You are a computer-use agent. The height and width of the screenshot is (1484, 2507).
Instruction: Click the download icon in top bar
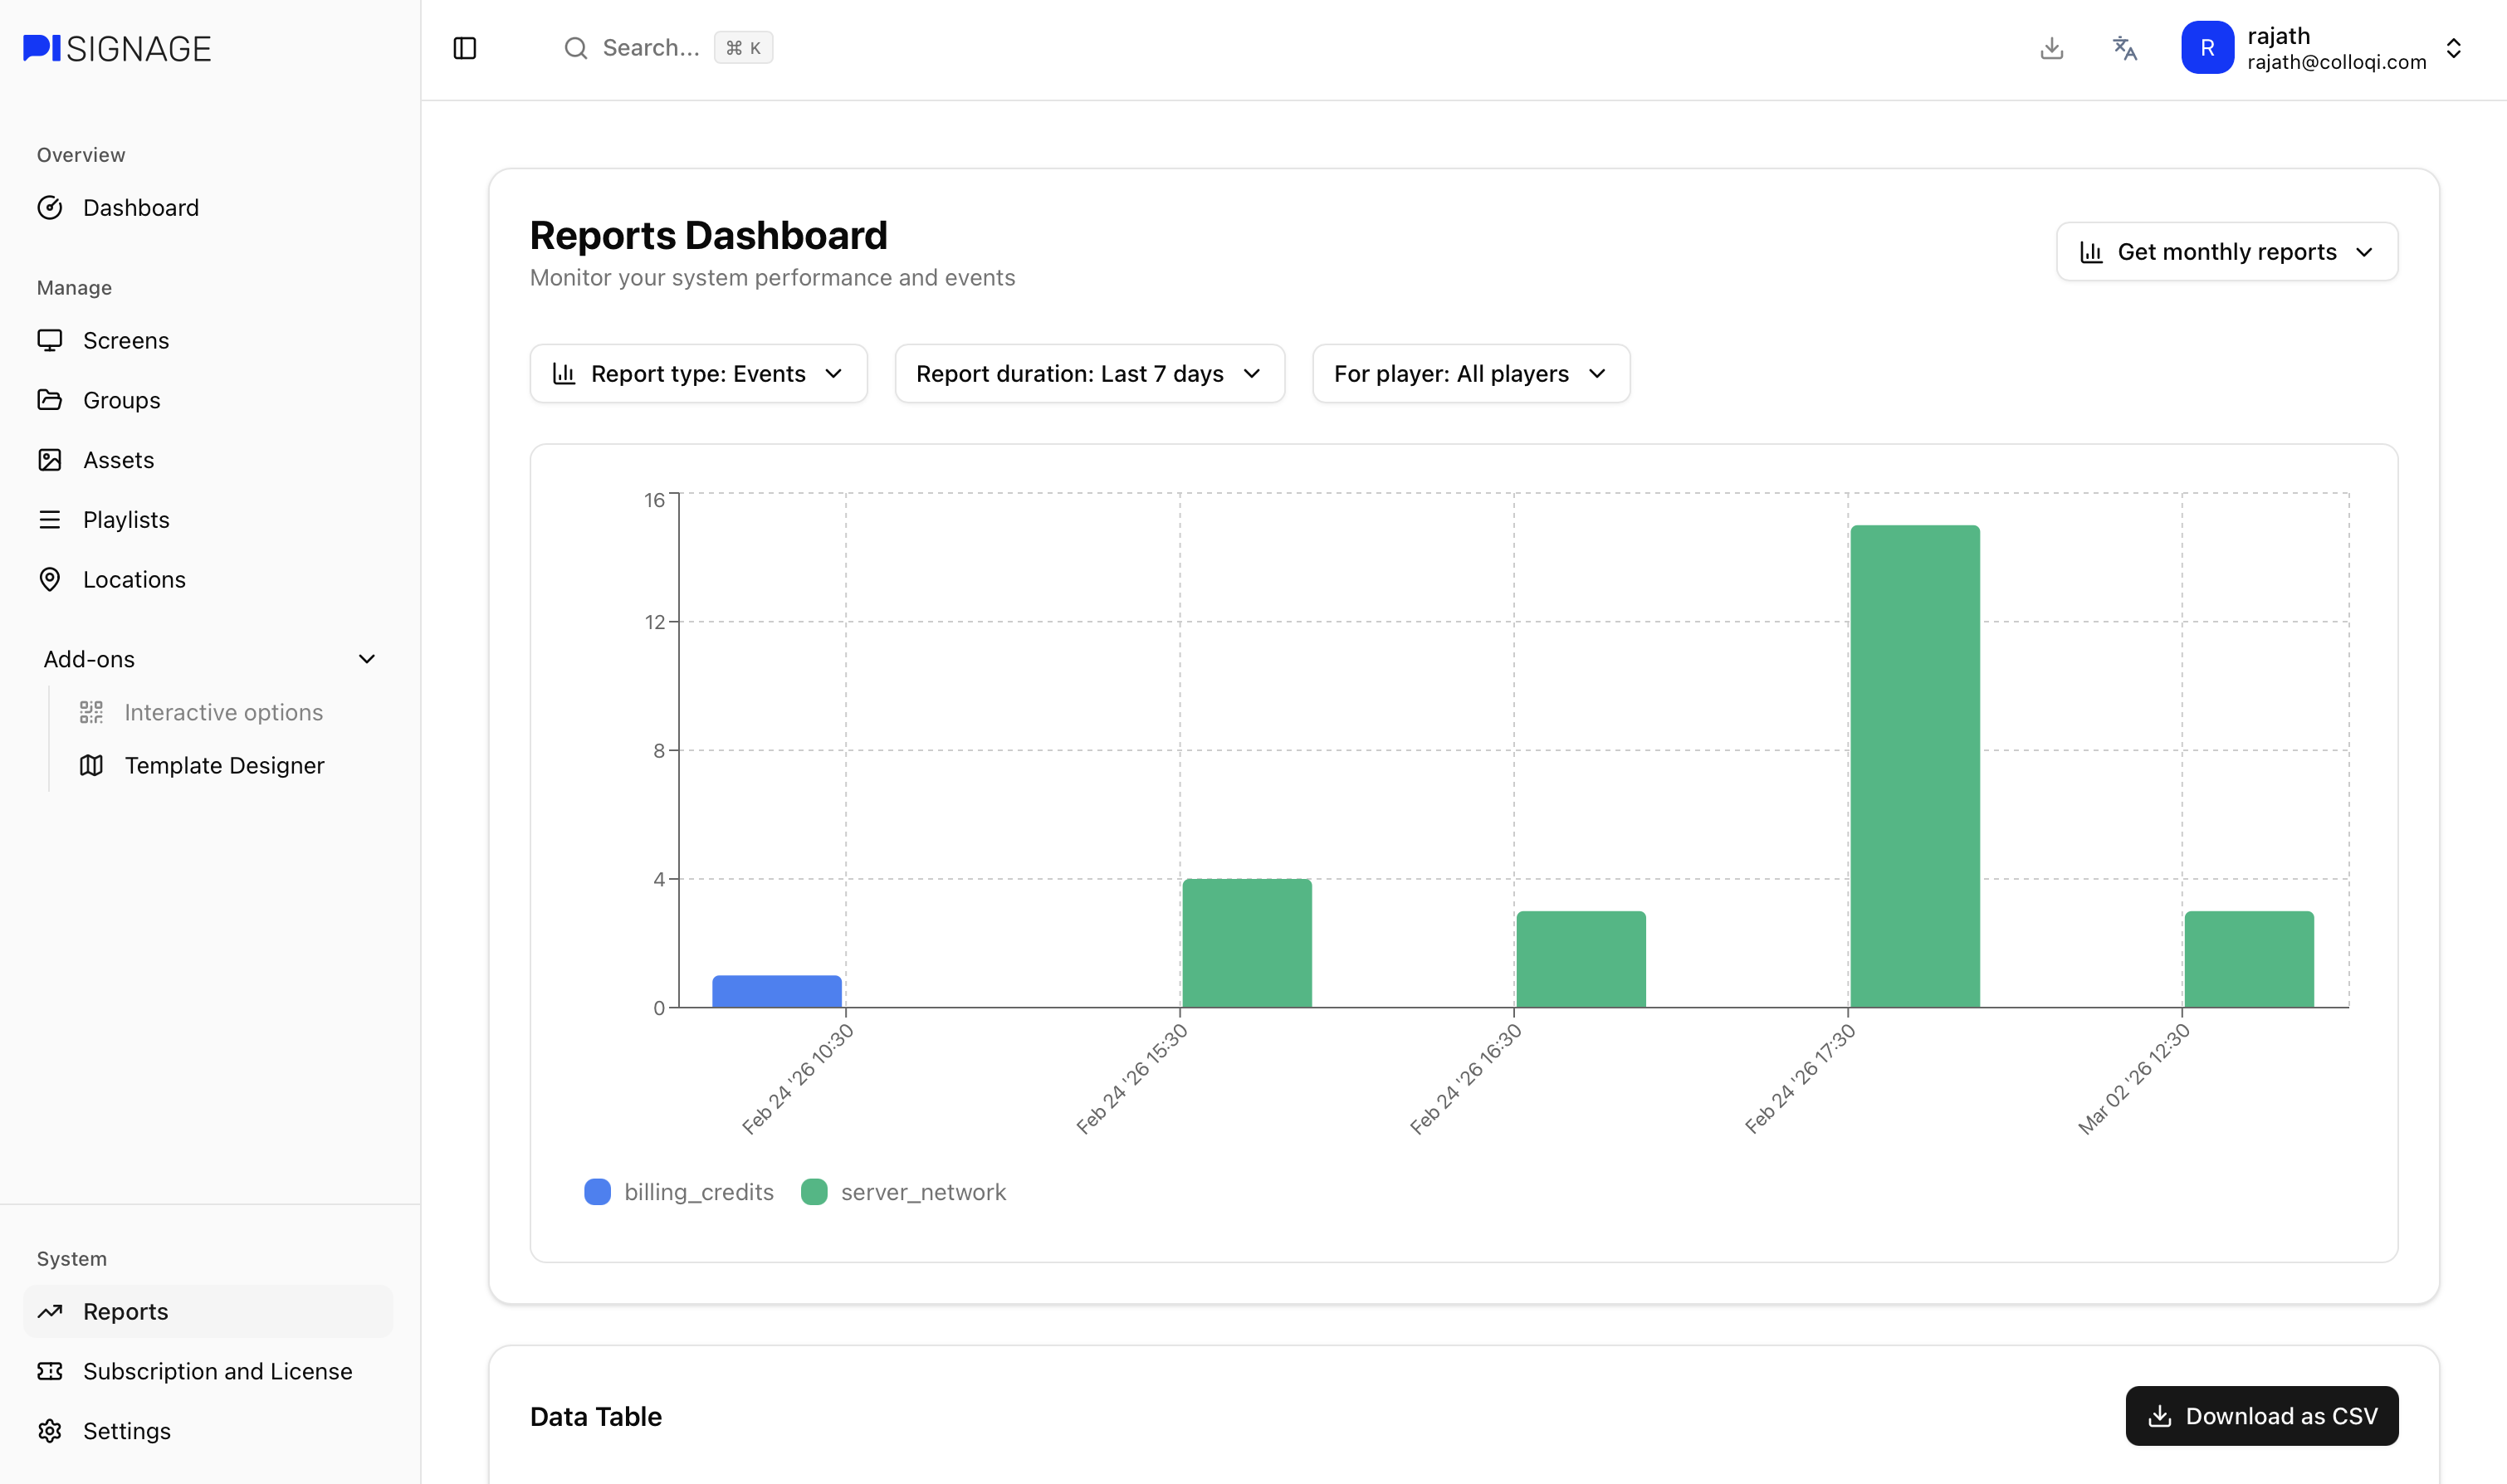(2051, 48)
